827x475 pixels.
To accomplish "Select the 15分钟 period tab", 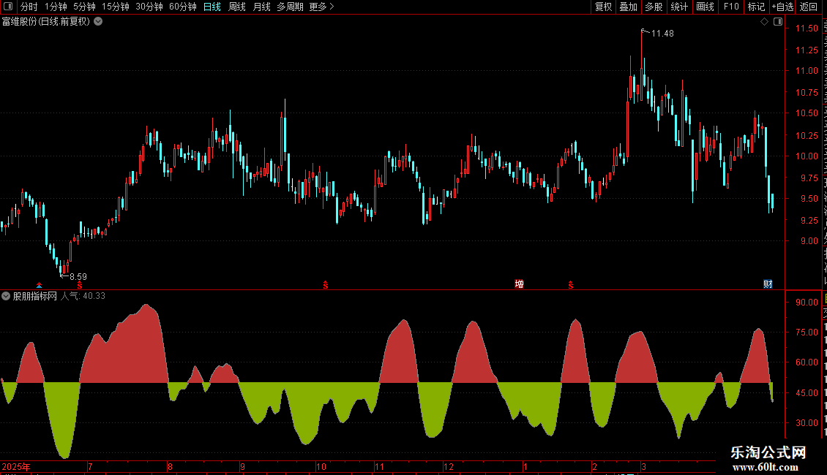I will tap(116, 7).
